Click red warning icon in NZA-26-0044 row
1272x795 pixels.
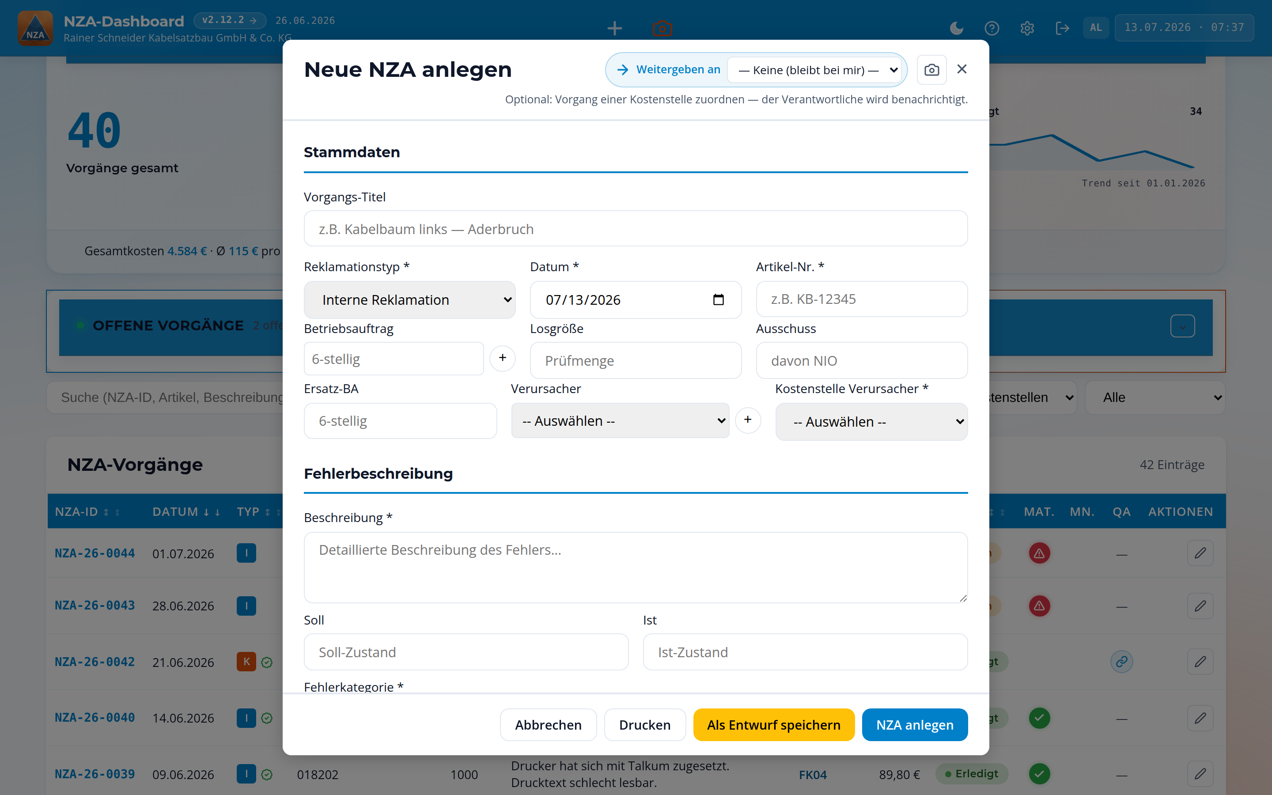(x=1039, y=553)
